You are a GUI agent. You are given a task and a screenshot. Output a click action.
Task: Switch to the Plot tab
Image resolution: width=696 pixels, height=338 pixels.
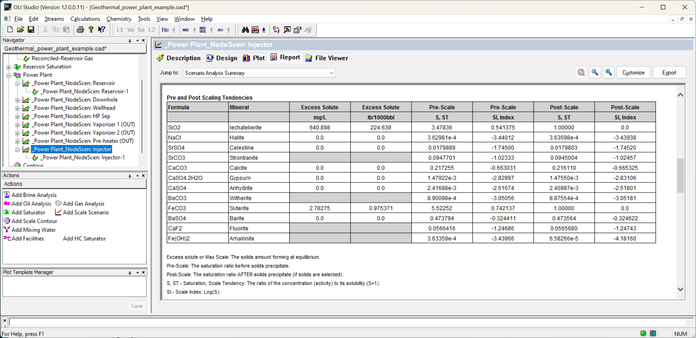(254, 58)
